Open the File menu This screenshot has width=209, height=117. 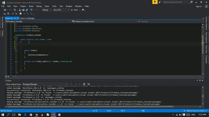click(x=3, y=6)
